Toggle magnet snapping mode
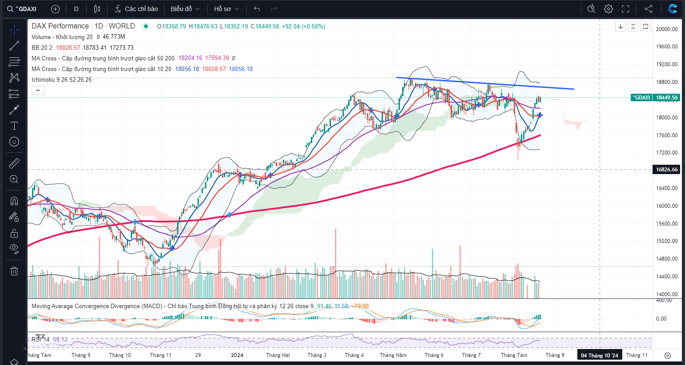 coord(14,201)
